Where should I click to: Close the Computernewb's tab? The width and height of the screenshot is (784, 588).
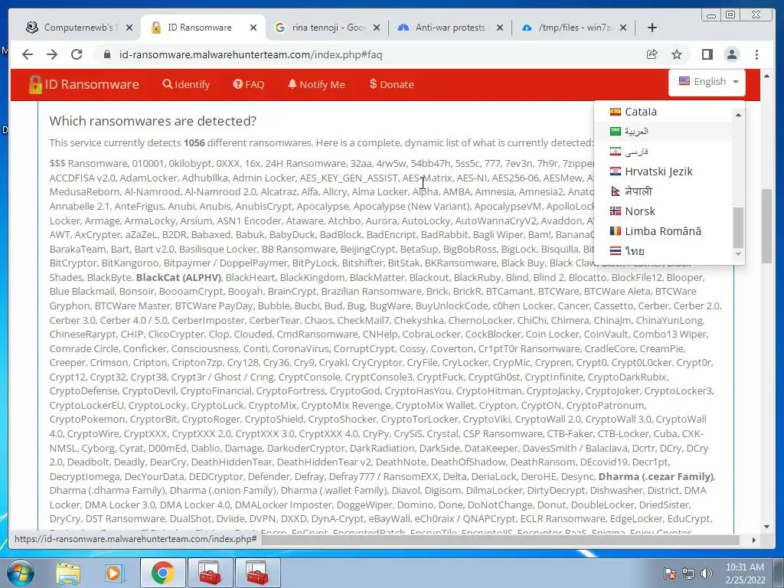[x=129, y=28]
